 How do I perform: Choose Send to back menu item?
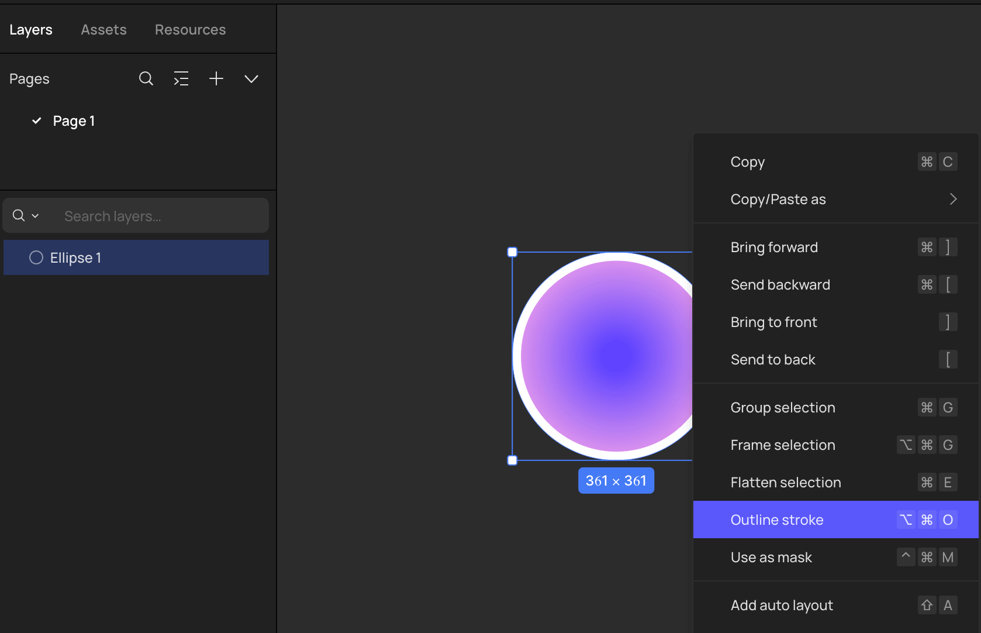pyautogui.click(x=836, y=359)
